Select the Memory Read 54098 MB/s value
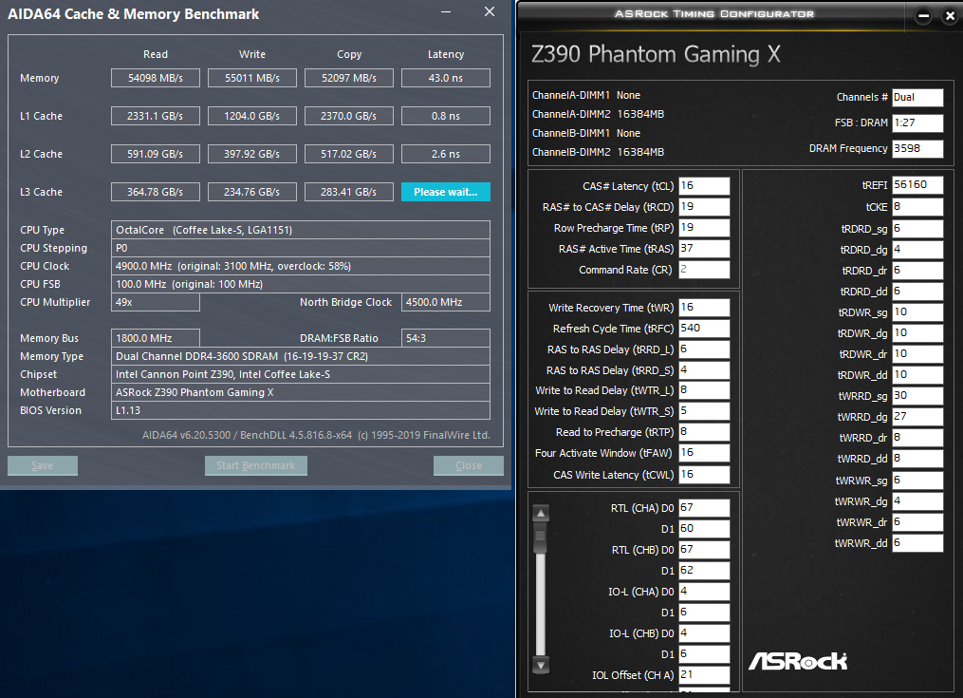963x698 pixels. tap(156, 78)
